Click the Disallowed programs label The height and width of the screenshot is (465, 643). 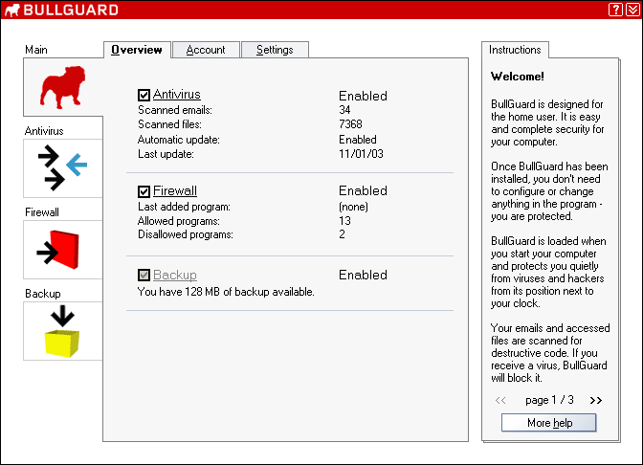coord(186,234)
